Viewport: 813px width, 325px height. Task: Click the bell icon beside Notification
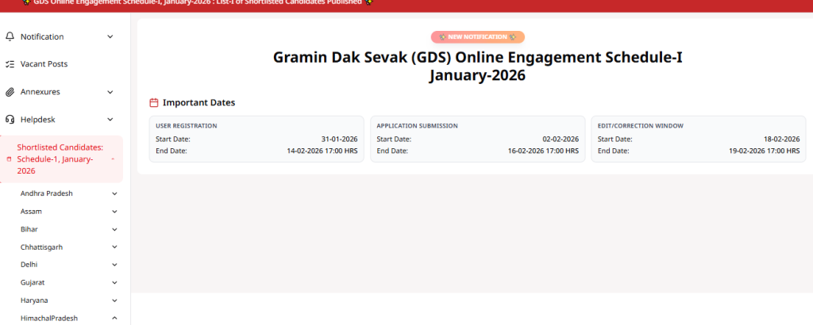[10, 36]
